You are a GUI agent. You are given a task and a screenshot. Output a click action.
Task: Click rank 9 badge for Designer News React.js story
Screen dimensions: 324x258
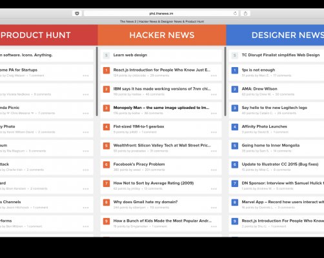(x=235, y=221)
